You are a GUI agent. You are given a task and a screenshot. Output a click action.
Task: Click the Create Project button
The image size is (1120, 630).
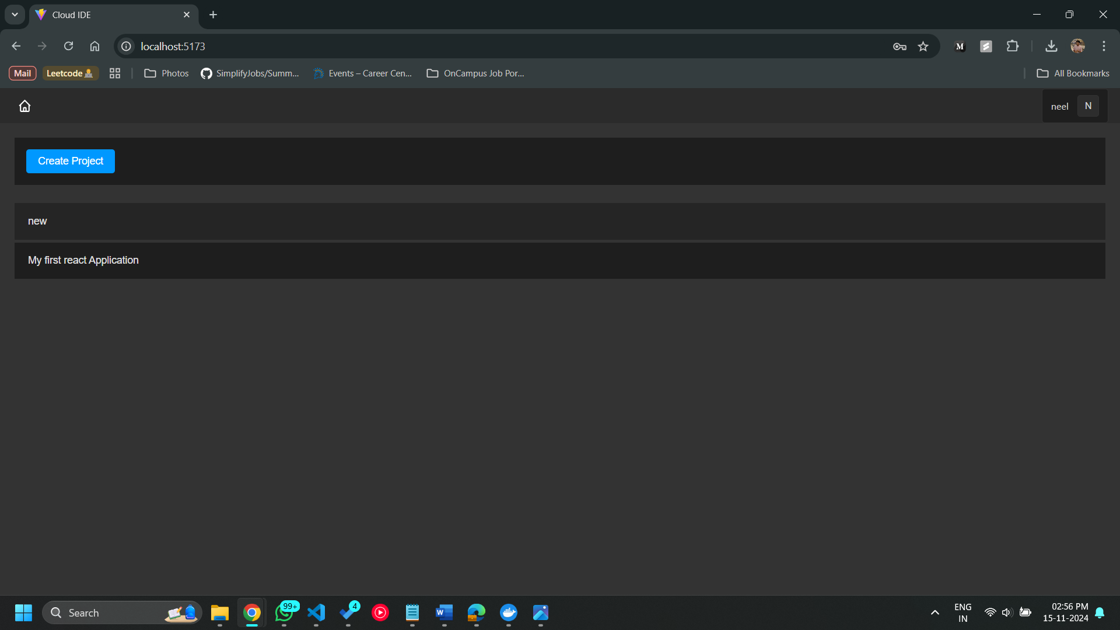click(x=71, y=161)
